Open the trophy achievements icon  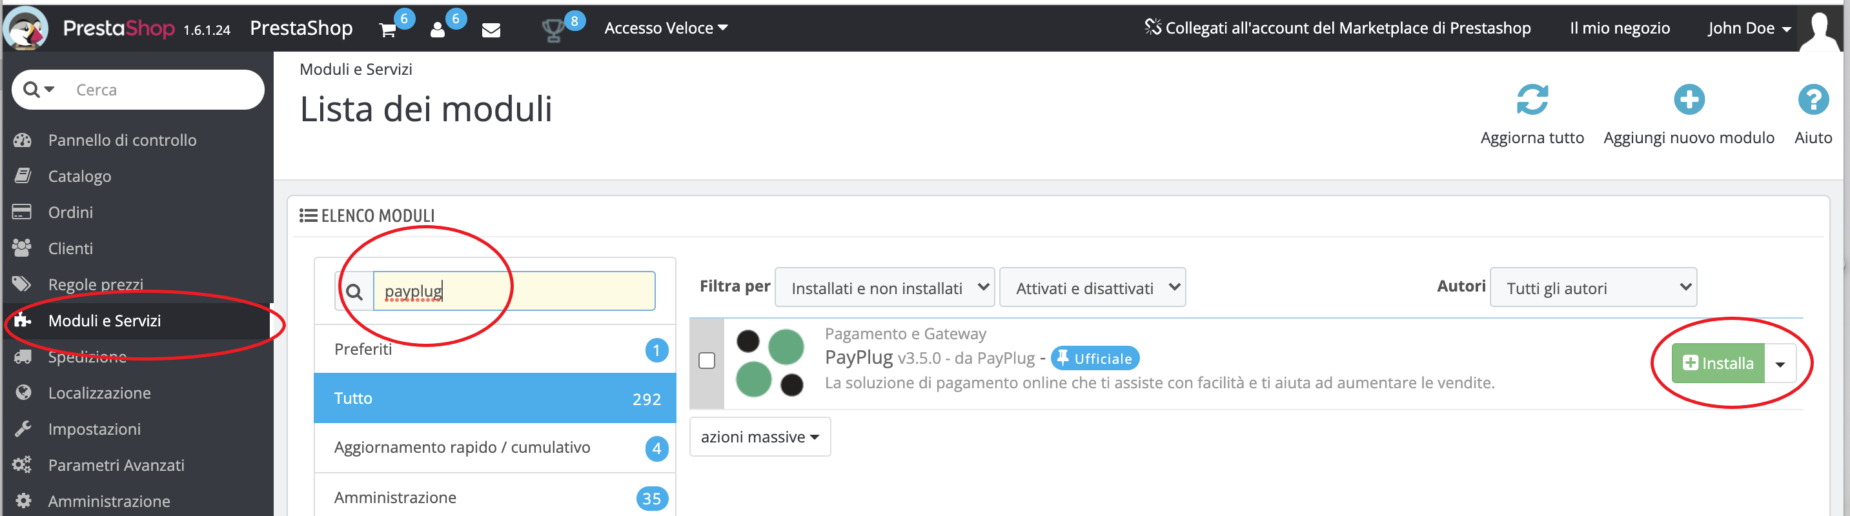click(553, 30)
